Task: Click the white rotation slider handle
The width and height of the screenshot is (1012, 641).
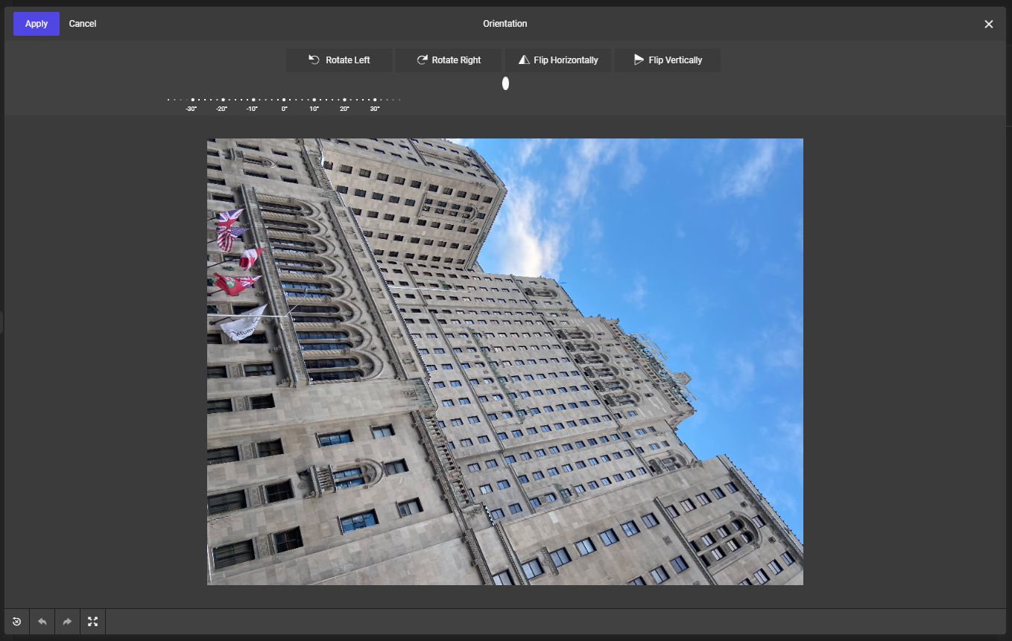Action: click(x=505, y=83)
